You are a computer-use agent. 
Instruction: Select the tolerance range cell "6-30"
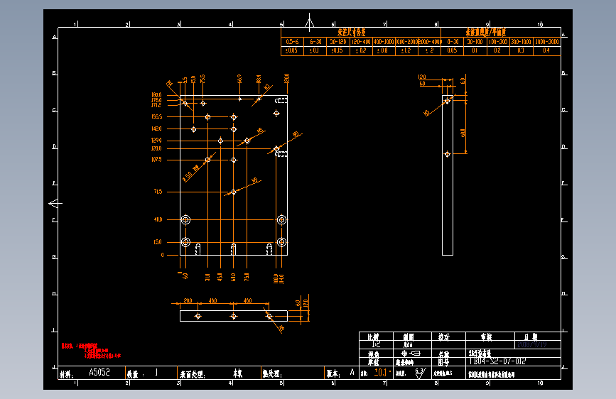coord(315,42)
